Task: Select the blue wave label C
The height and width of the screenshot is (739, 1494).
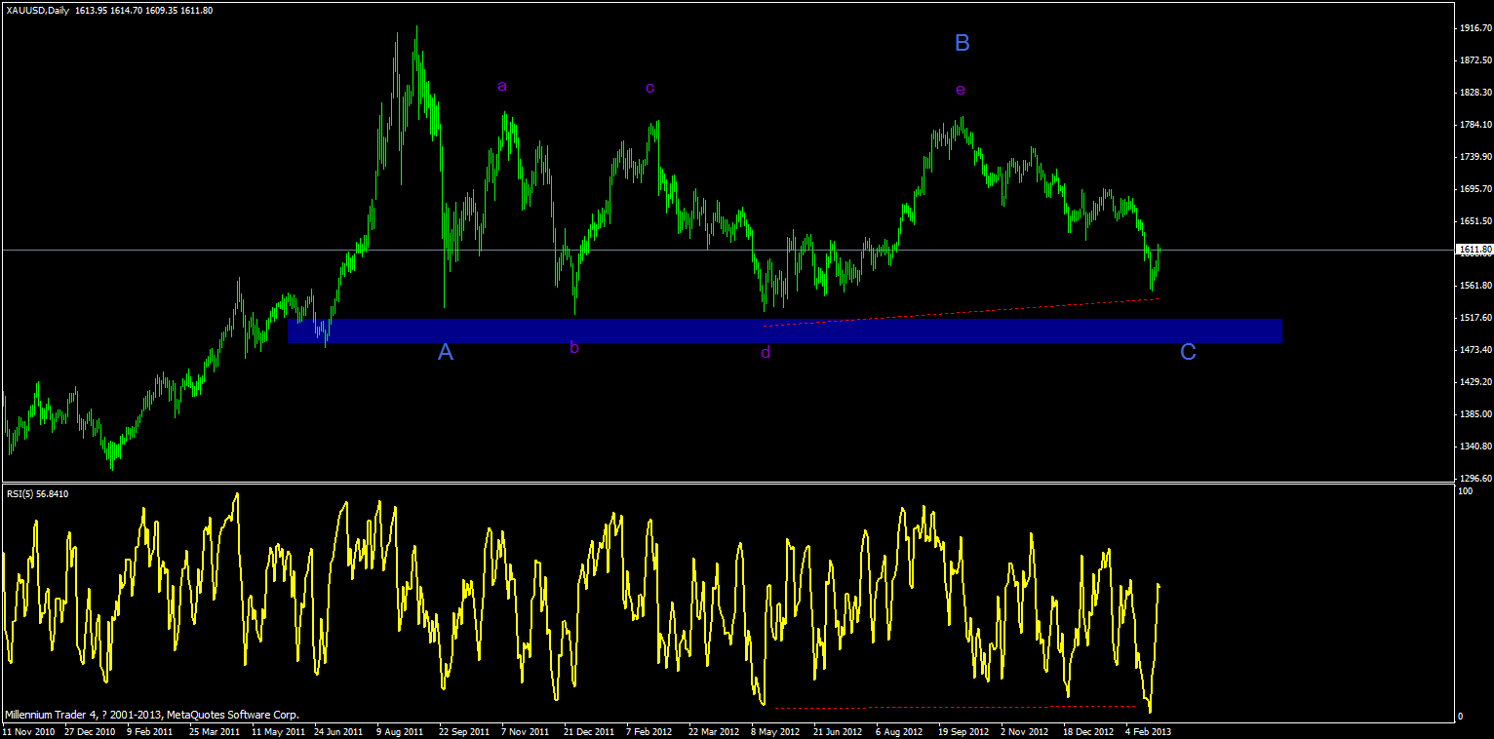Action: 1188,352
